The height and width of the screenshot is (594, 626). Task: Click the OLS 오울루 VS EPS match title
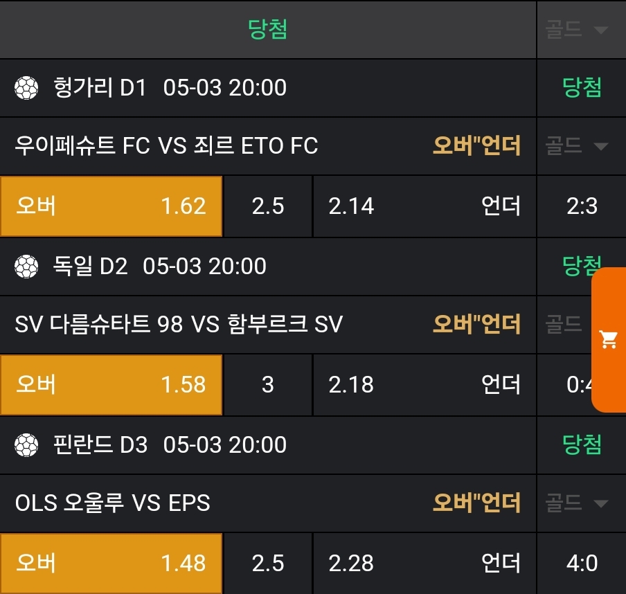[112, 503]
